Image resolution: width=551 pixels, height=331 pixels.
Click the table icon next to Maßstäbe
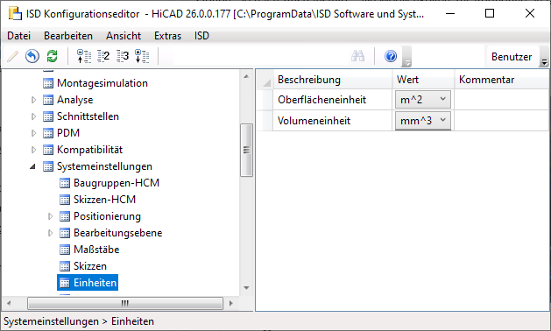point(65,250)
